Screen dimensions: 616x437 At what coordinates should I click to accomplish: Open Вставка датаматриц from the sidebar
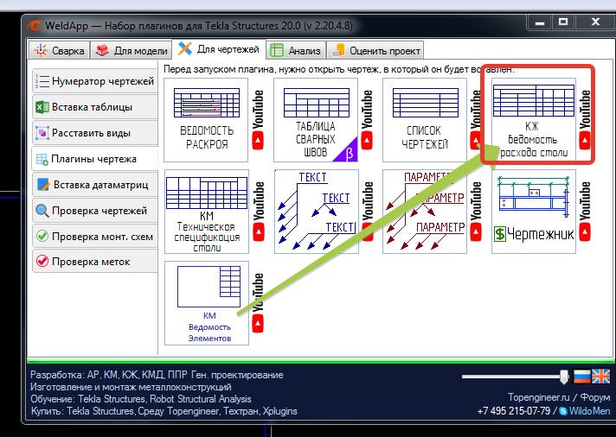coord(94,185)
